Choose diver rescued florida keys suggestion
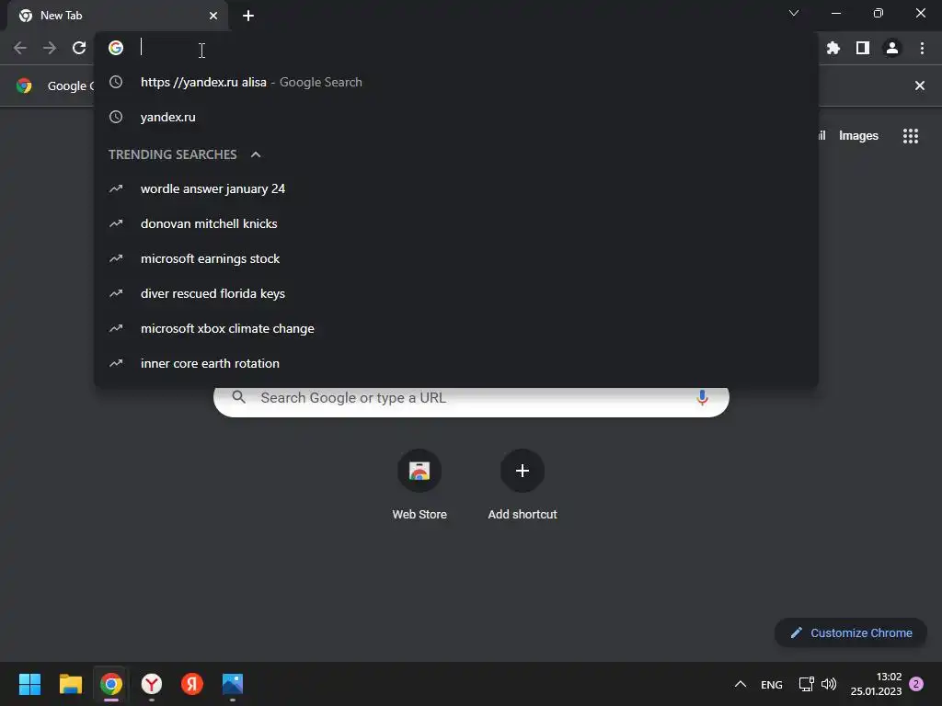The width and height of the screenshot is (942, 706). point(456,293)
